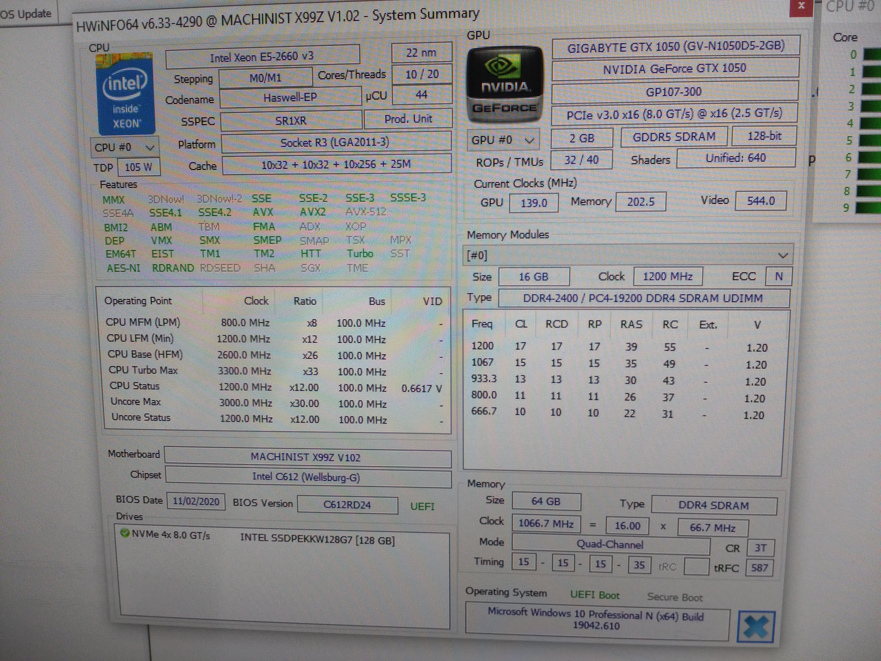
Task: Click the Prod. Unit field
Action: coord(408,119)
